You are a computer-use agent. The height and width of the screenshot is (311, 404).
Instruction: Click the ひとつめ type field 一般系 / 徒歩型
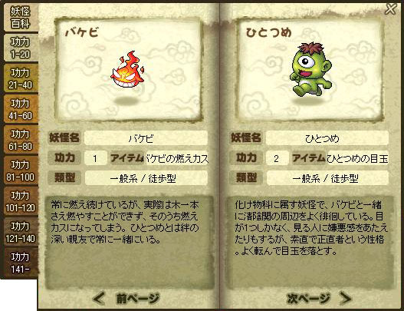pyautogui.click(x=327, y=178)
